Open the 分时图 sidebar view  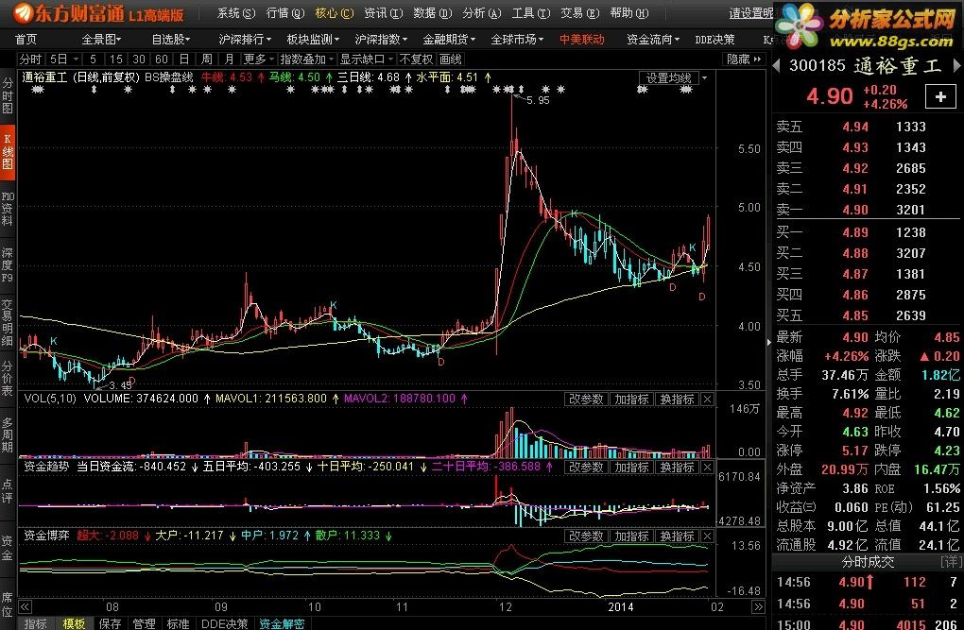8,96
